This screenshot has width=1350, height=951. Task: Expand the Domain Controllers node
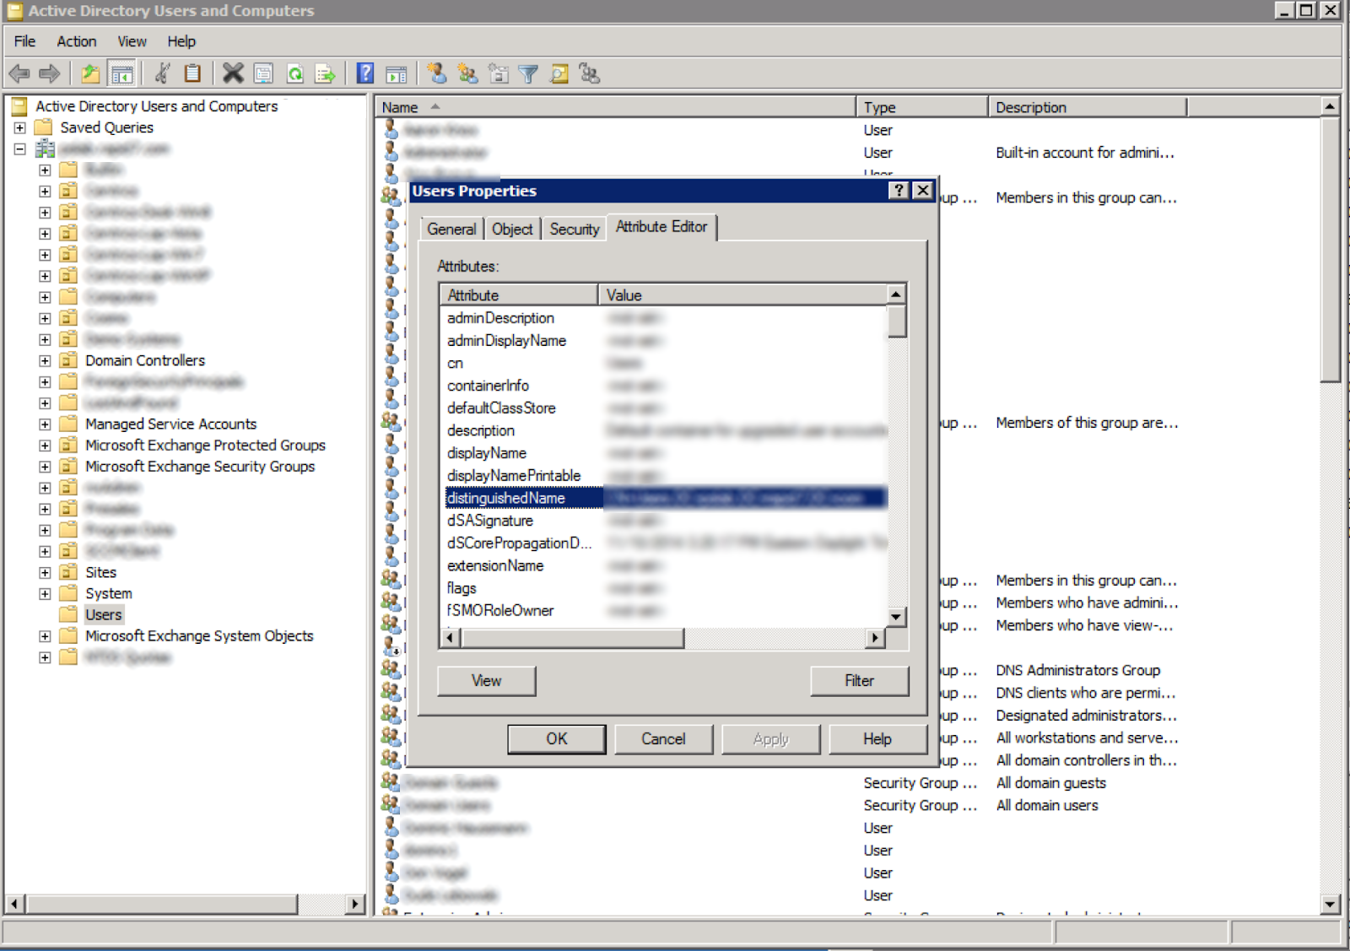click(45, 360)
